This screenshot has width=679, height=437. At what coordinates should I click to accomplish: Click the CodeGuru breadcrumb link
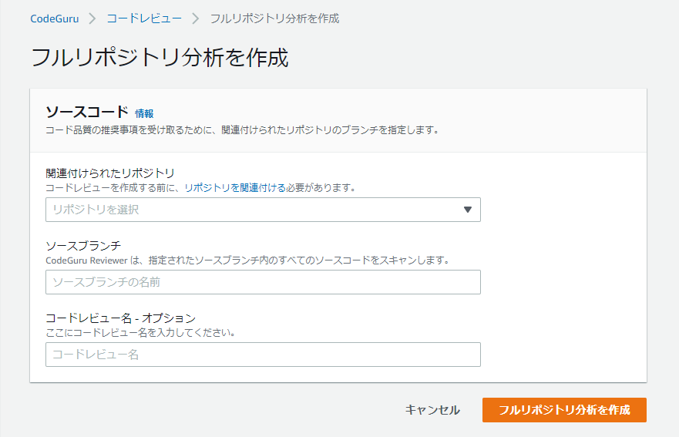54,18
